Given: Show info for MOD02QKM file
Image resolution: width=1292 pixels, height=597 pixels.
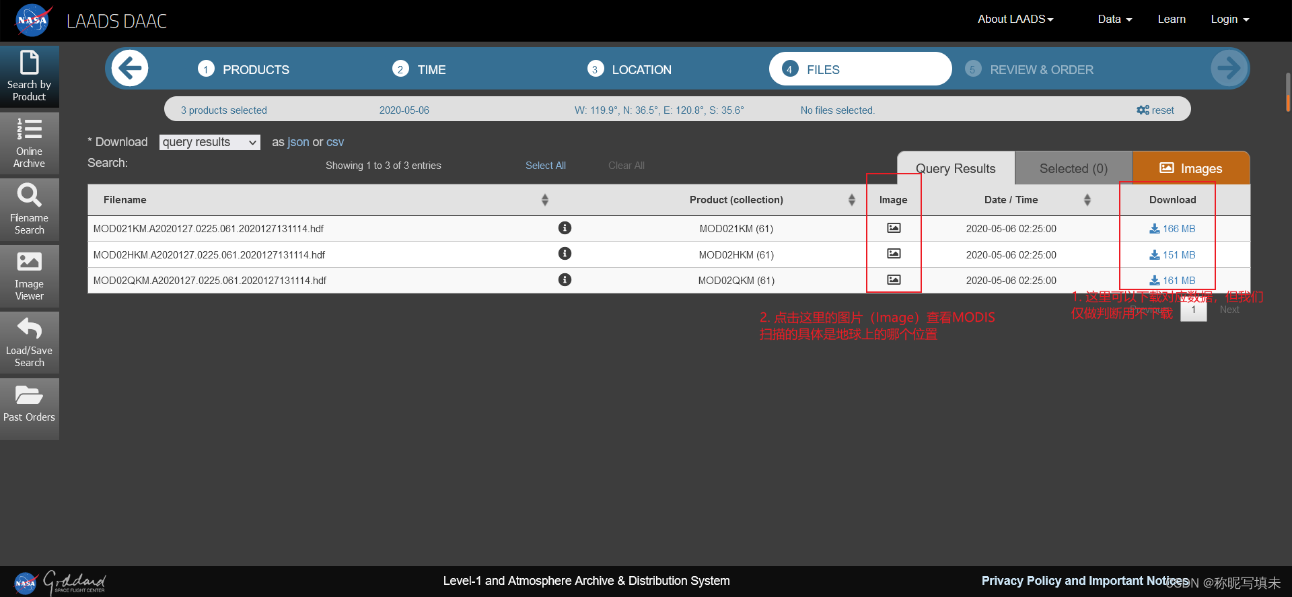Looking at the screenshot, I should 565,279.
